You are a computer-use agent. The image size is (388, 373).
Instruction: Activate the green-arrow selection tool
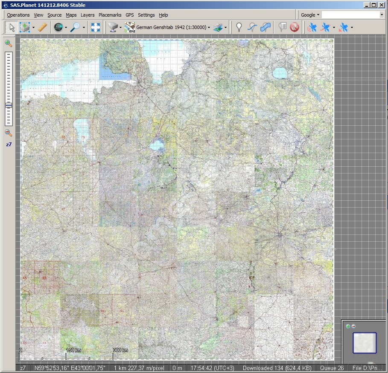point(25,27)
